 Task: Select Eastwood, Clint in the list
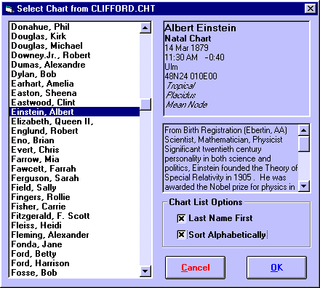[x=74, y=103]
